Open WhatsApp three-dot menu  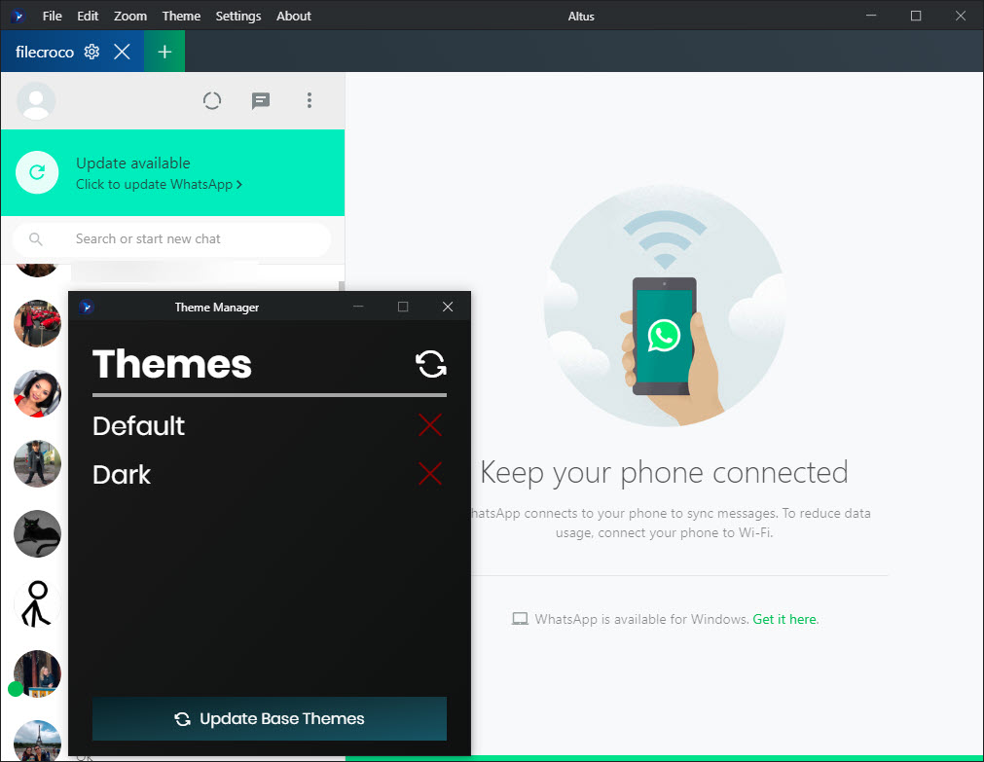[x=309, y=100]
